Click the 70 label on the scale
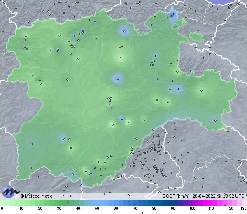Screen dimensions: 247x214 (x=135, y=209)
